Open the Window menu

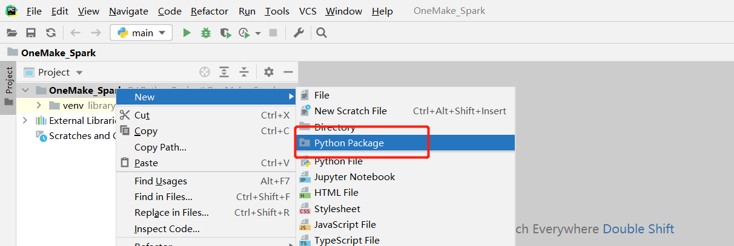[344, 11]
